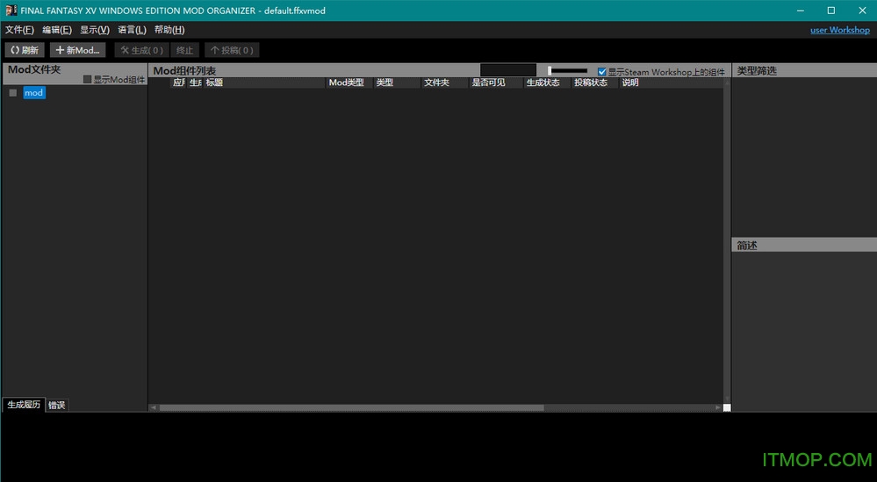
Task: Click the horizontal scrollbar left arrow
Action: click(154, 407)
